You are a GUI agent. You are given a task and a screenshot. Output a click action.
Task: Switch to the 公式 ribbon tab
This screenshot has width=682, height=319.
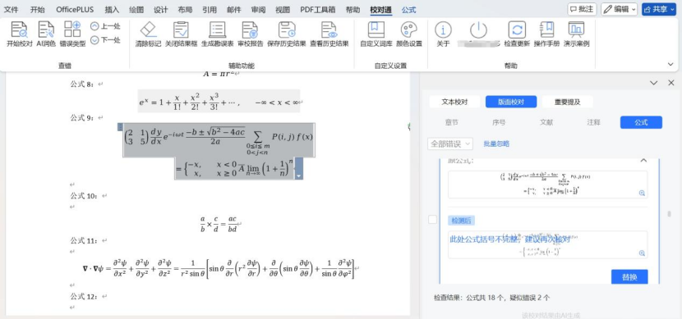coord(409,10)
